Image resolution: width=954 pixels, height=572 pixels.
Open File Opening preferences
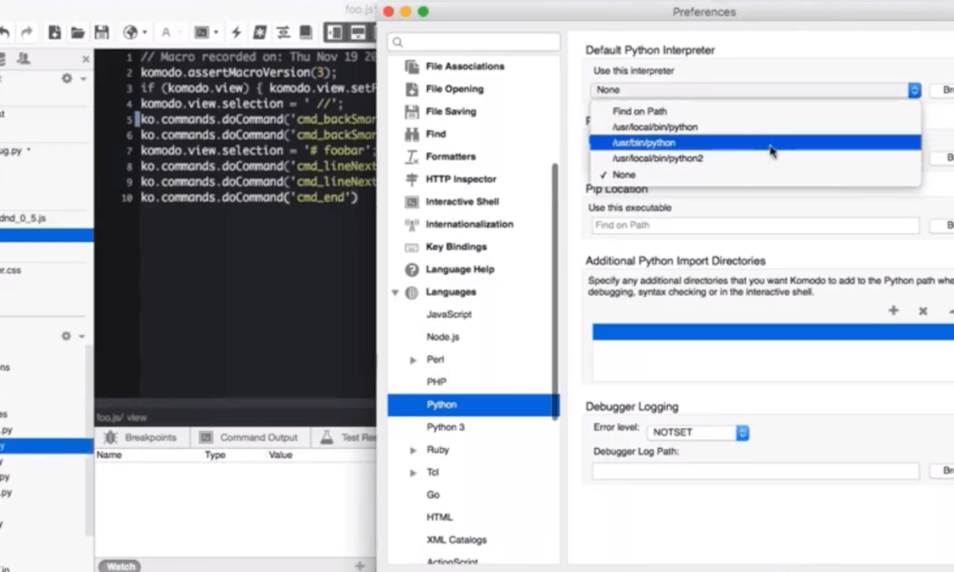click(x=455, y=89)
